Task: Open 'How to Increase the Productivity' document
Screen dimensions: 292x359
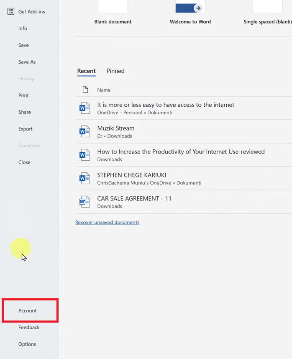Action: 184,155
